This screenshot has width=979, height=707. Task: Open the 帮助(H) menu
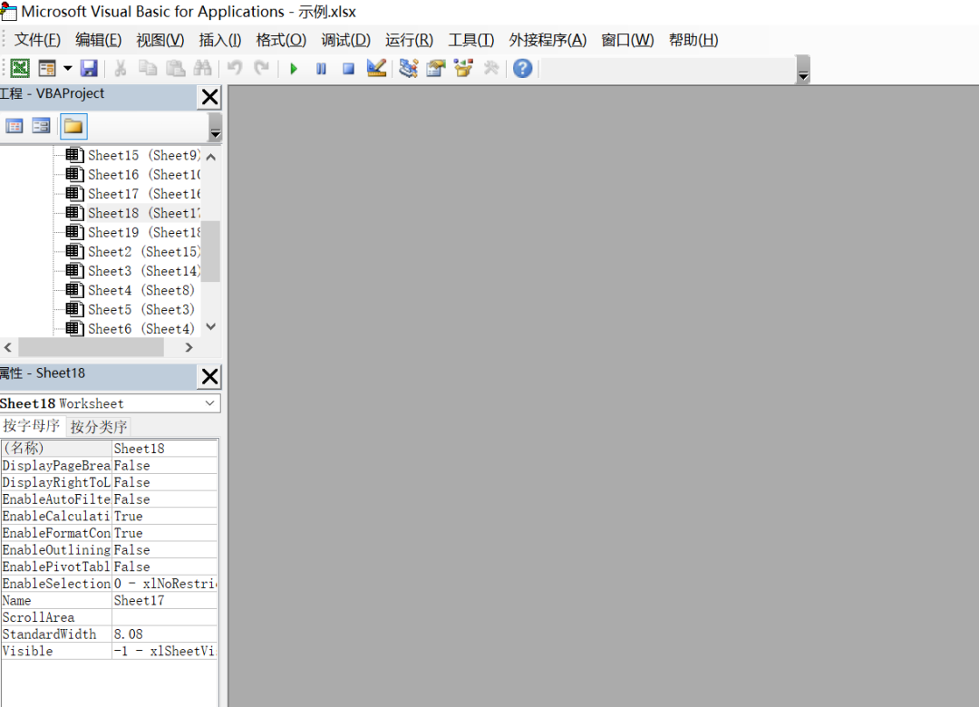693,40
